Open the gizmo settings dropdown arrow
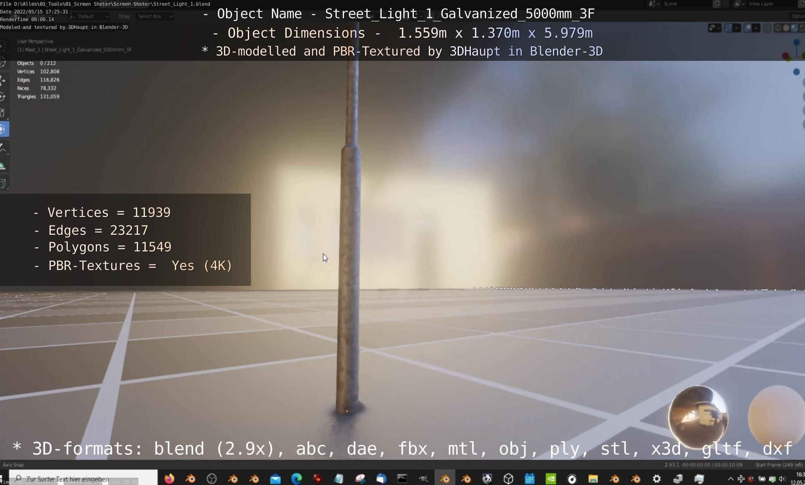The height and width of the screenshot is (485, 805). [x=737, y=28]
